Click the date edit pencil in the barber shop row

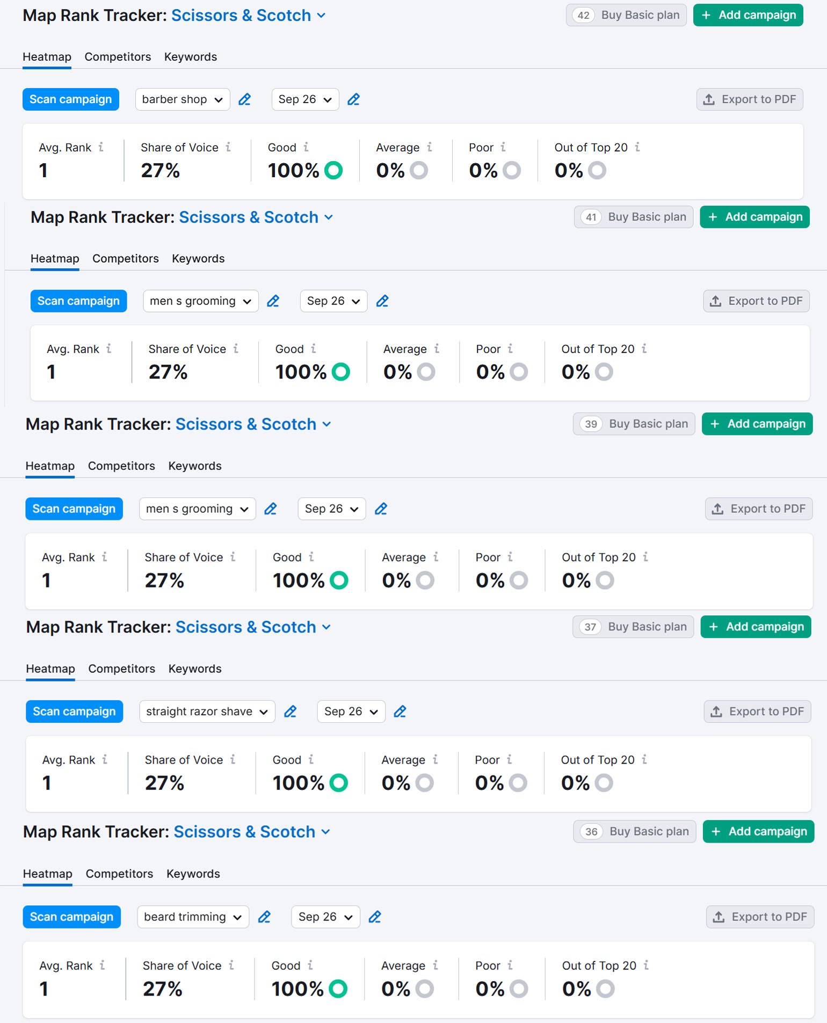pyautogui.click(x=354, y=99)
